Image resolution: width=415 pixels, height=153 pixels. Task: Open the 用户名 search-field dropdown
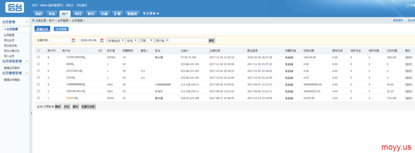[x=162, y=41]
